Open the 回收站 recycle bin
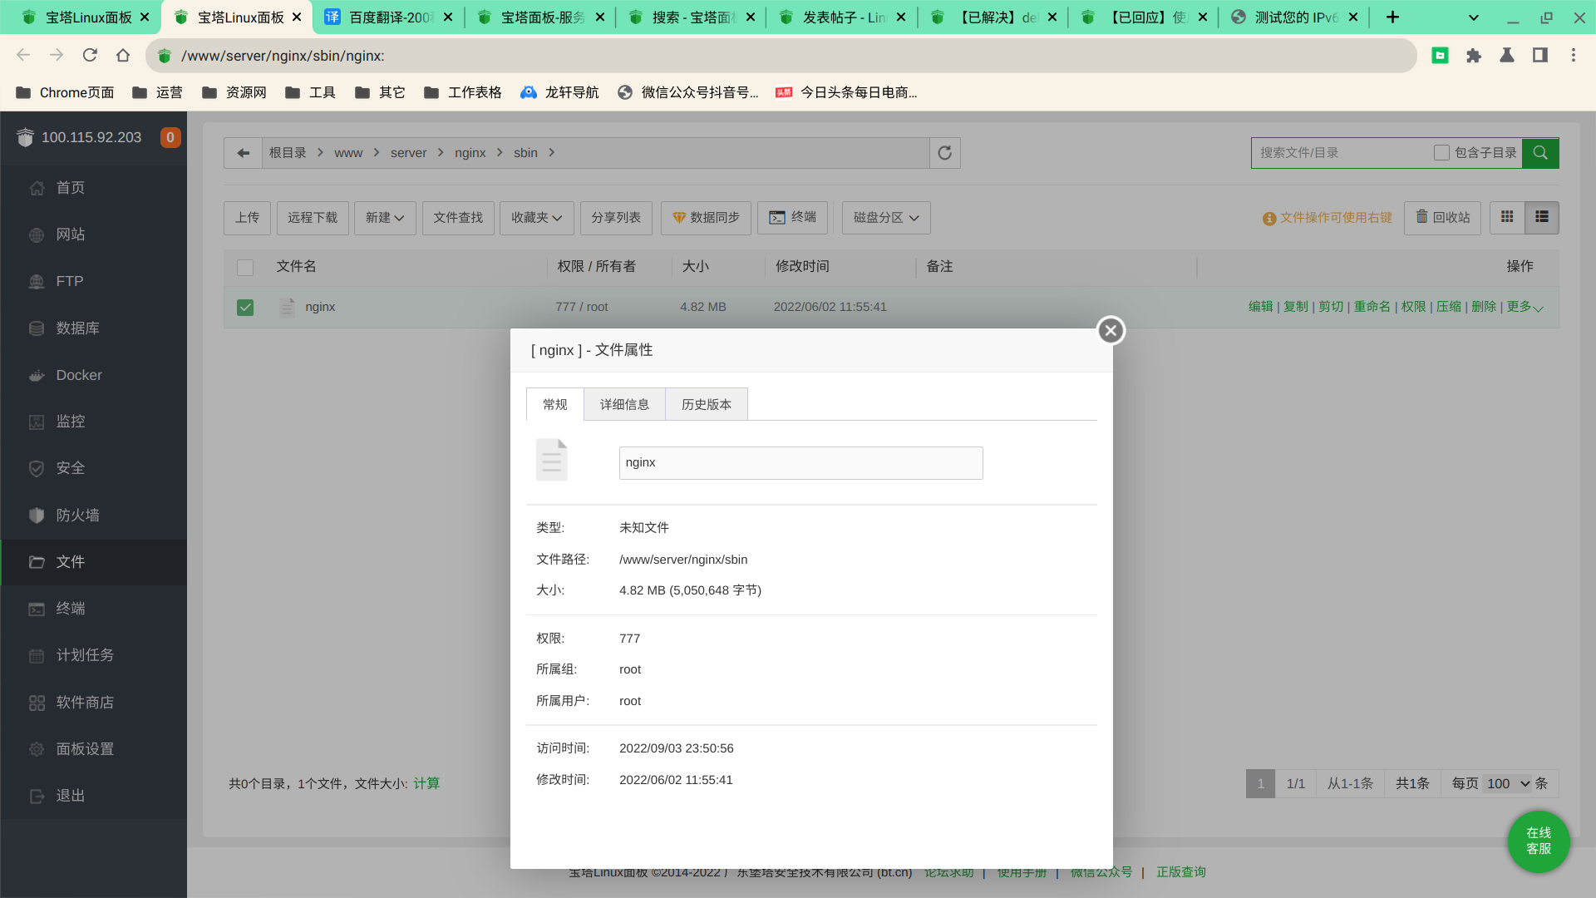 click(x=1442, y=218)
